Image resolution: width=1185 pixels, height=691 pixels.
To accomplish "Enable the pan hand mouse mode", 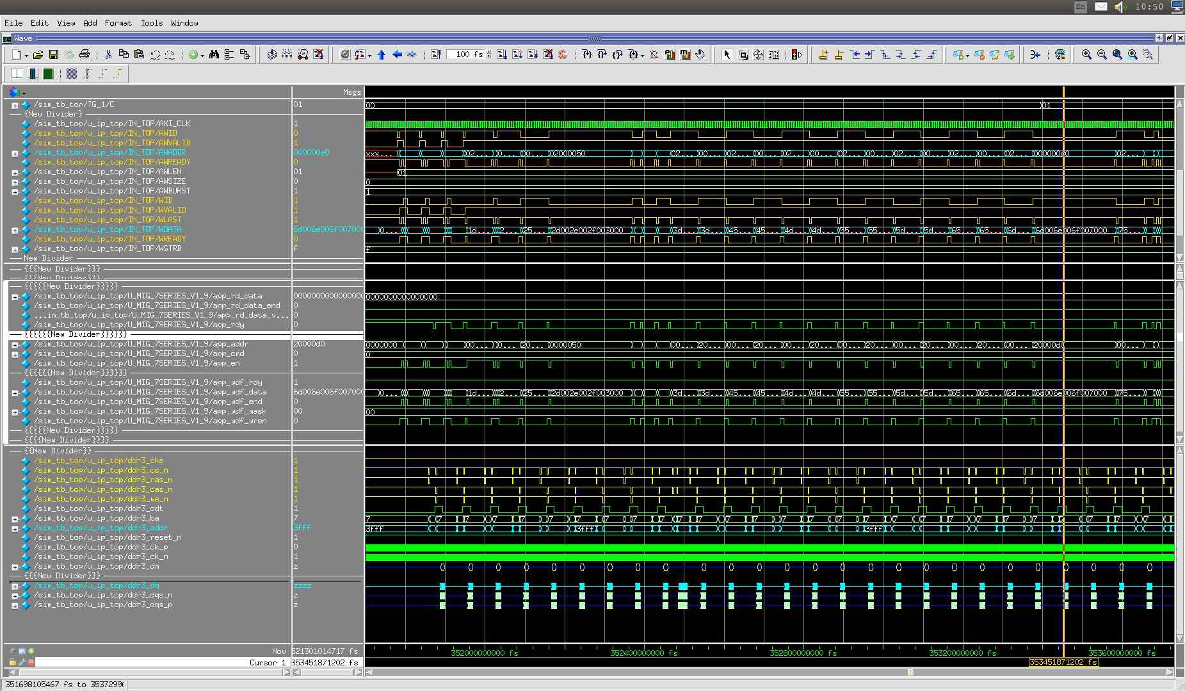I will coord(700,55).
